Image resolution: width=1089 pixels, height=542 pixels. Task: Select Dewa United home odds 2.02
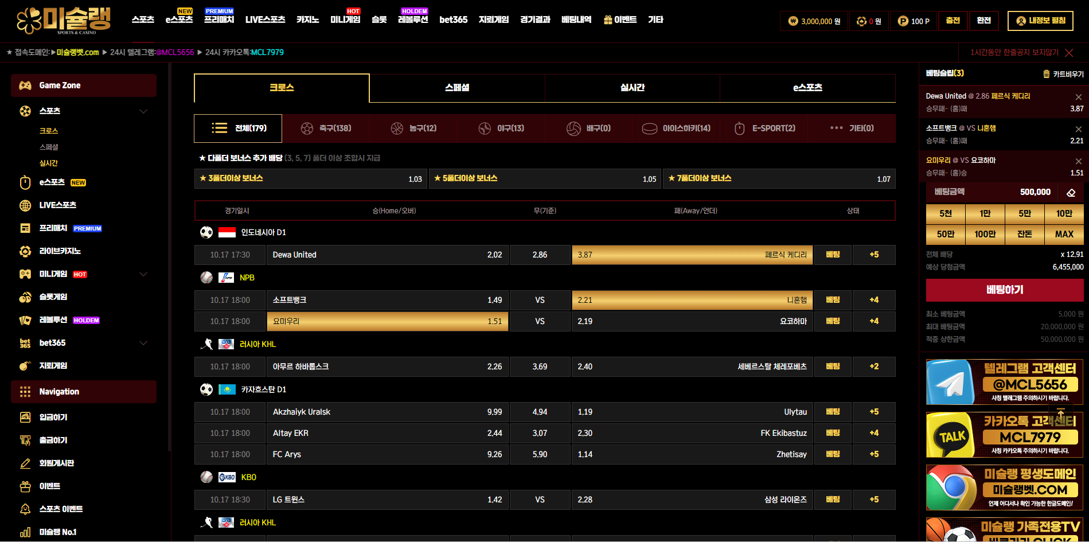(387, 255)
